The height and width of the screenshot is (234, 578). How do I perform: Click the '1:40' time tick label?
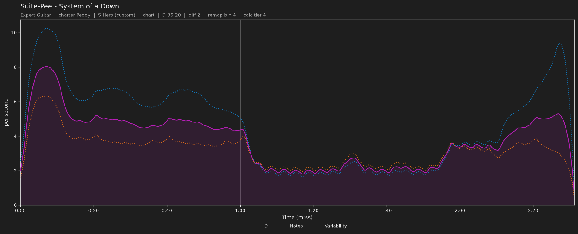pos(387,210)
